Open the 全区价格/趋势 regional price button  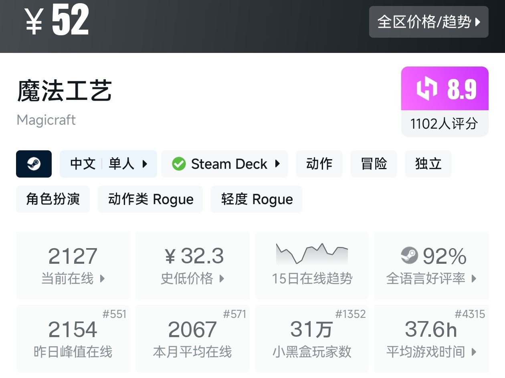(428, 22)
